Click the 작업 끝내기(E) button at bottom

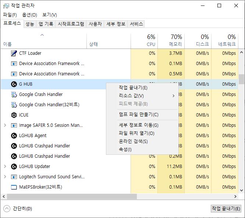pyautogui.click(x=226, y=208)
